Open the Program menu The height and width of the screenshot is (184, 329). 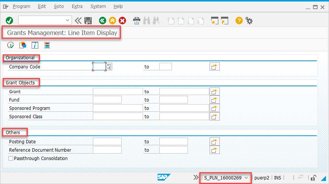21,6
